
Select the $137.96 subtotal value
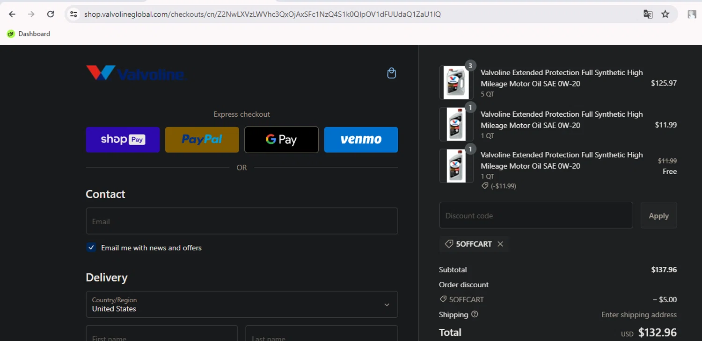tap(664, 270)
